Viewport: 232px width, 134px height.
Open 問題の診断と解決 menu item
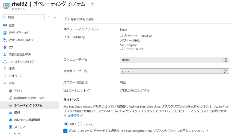[20, 54]
